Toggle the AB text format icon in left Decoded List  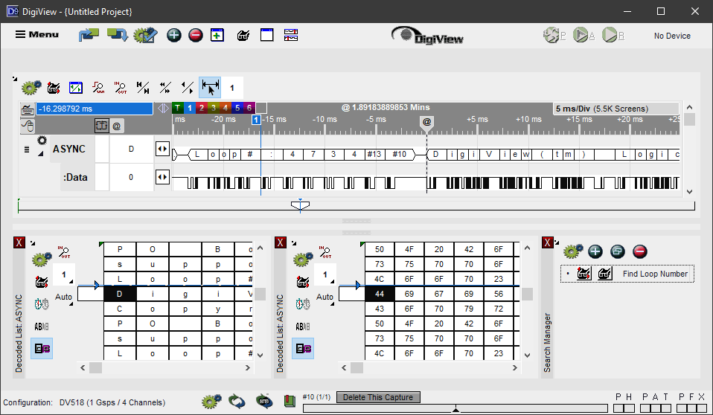[42, 326]
